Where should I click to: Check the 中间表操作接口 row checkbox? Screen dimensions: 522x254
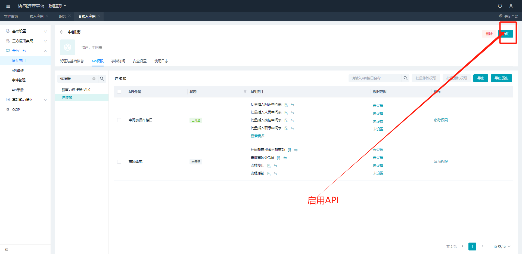[x=119, y=120]
